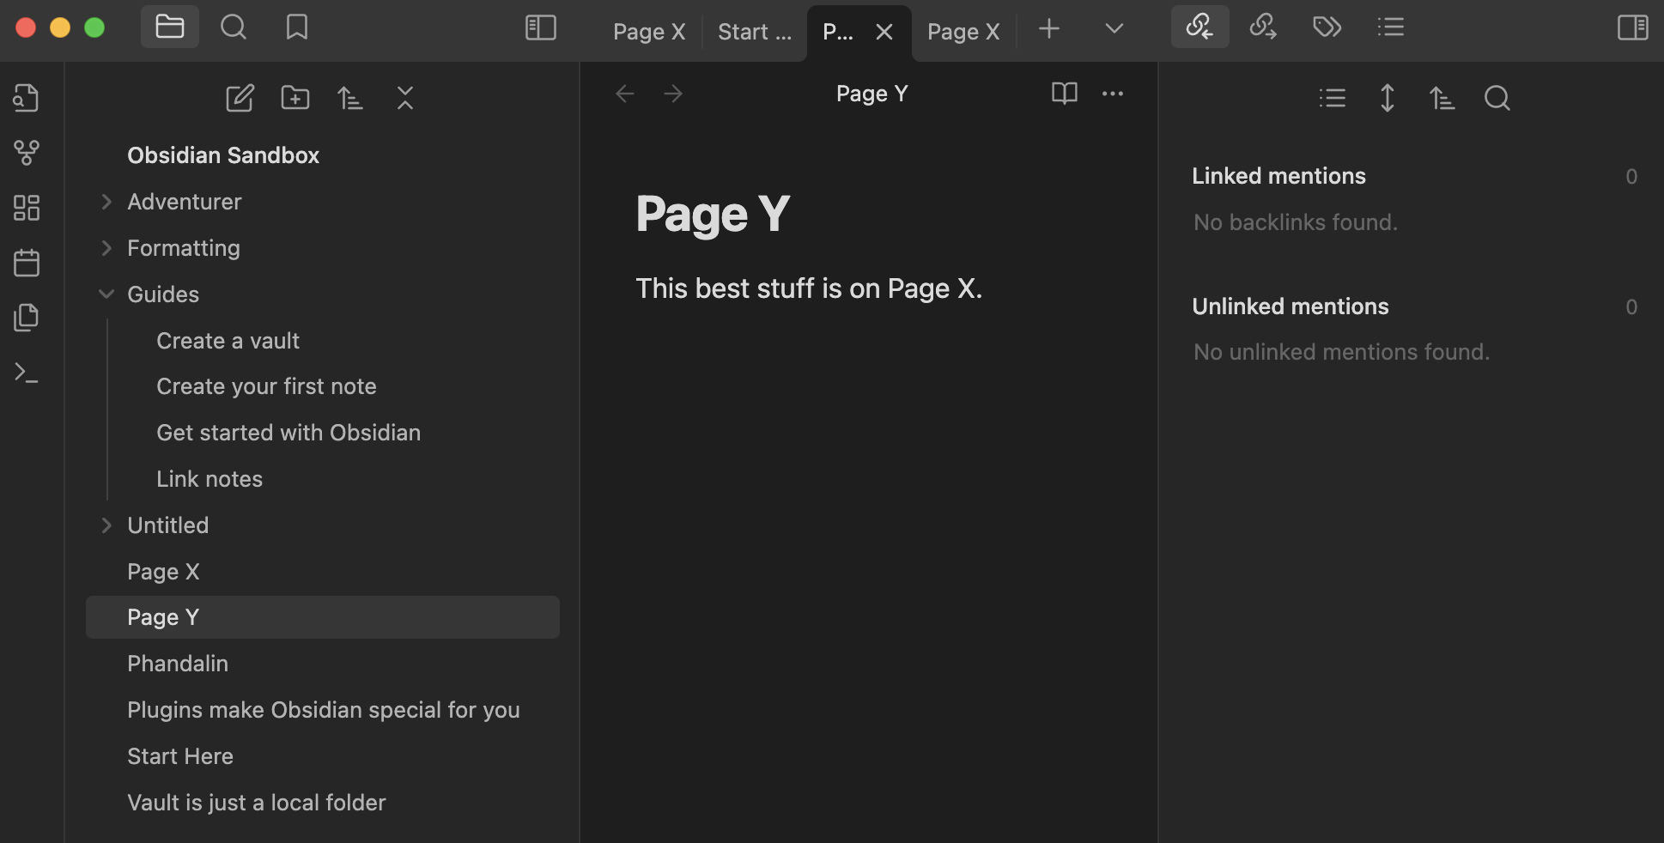The width and height of the screenshot is (1664, 843).
Task: Collapse all folders in file explorer
Action: click(x=405, y=98)
